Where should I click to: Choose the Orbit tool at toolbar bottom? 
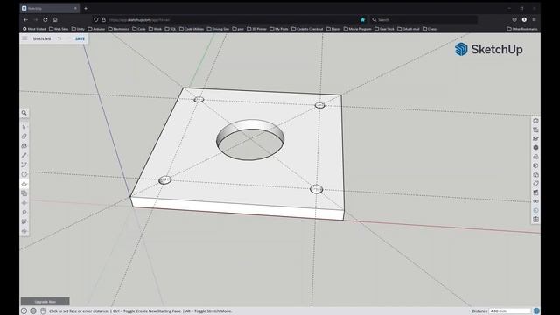(x=24, y=231)
